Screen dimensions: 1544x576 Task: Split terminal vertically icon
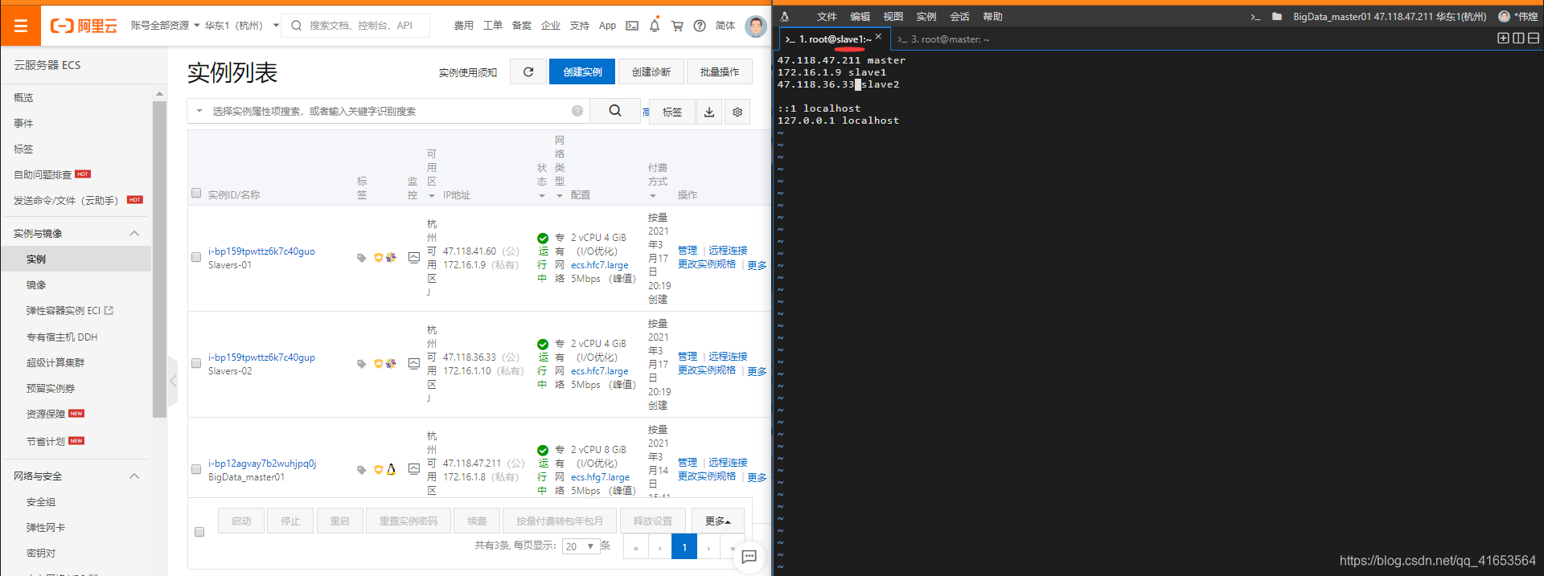pos(1518,38)
